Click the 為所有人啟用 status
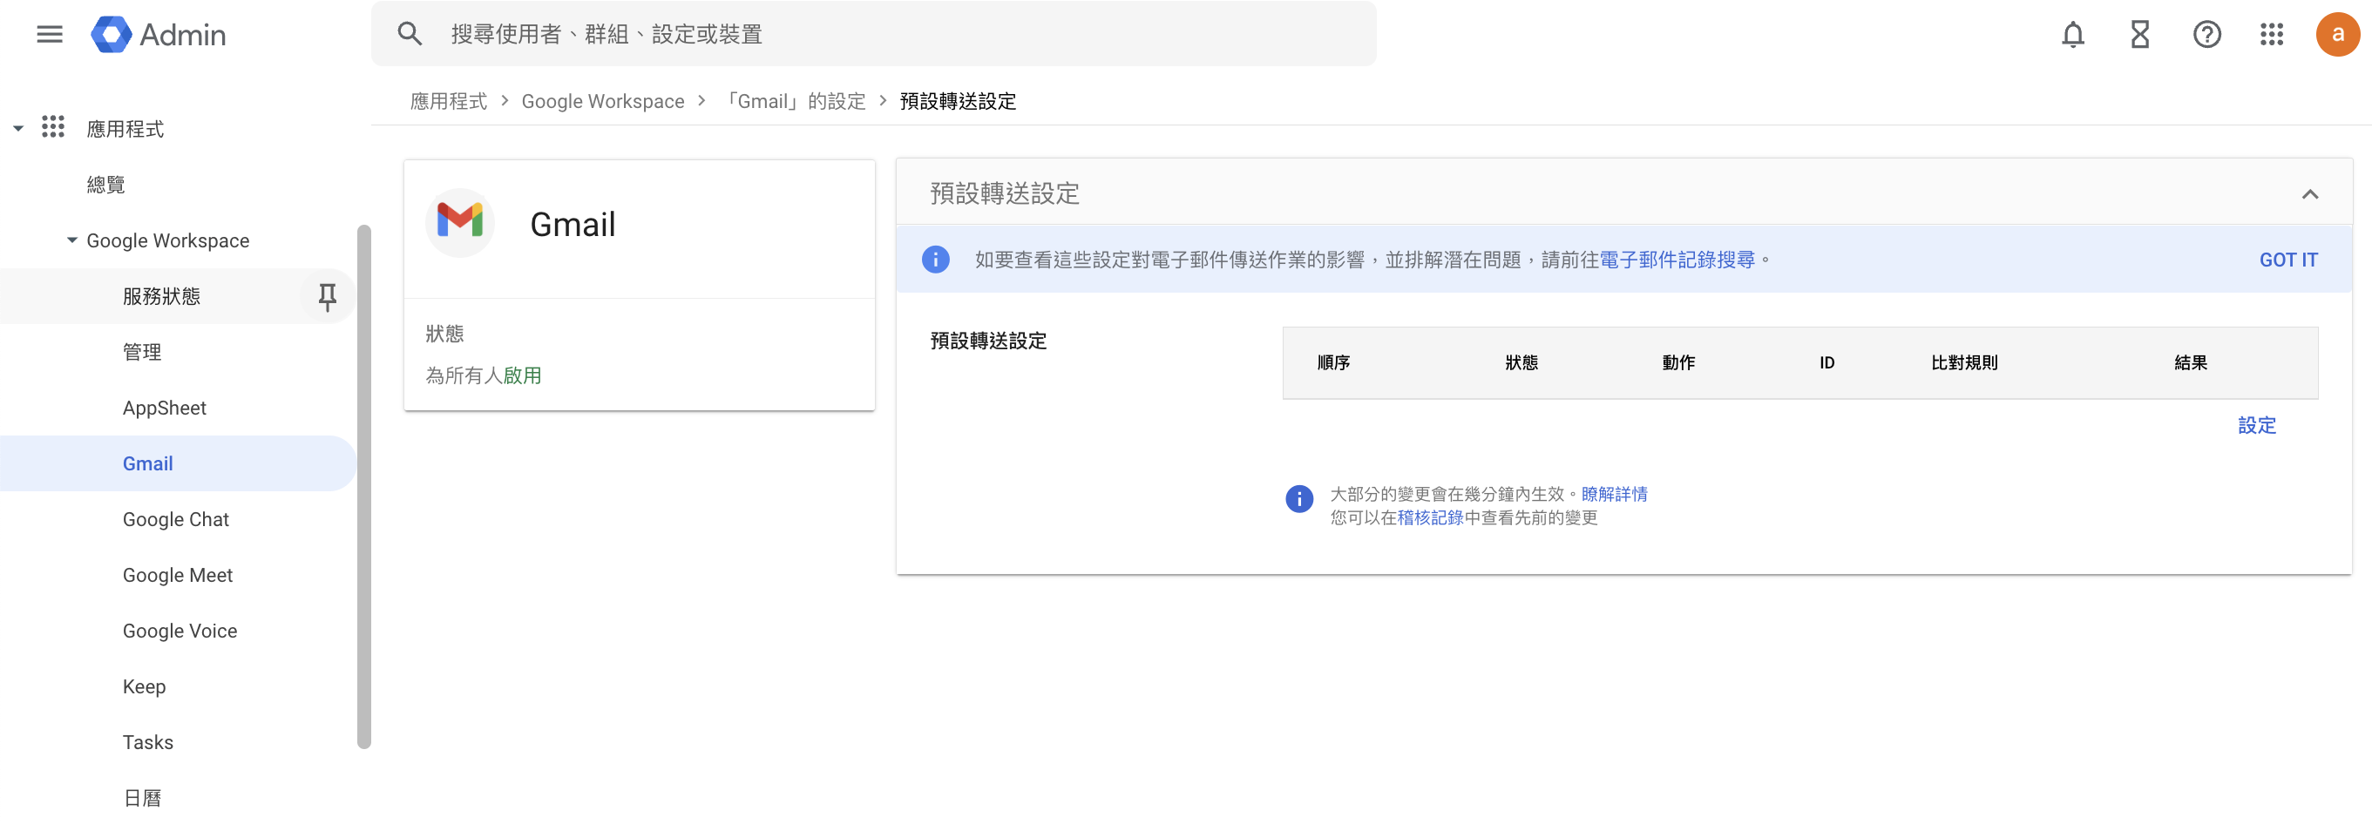The image size is (2372, 824). tap(484, 375)
